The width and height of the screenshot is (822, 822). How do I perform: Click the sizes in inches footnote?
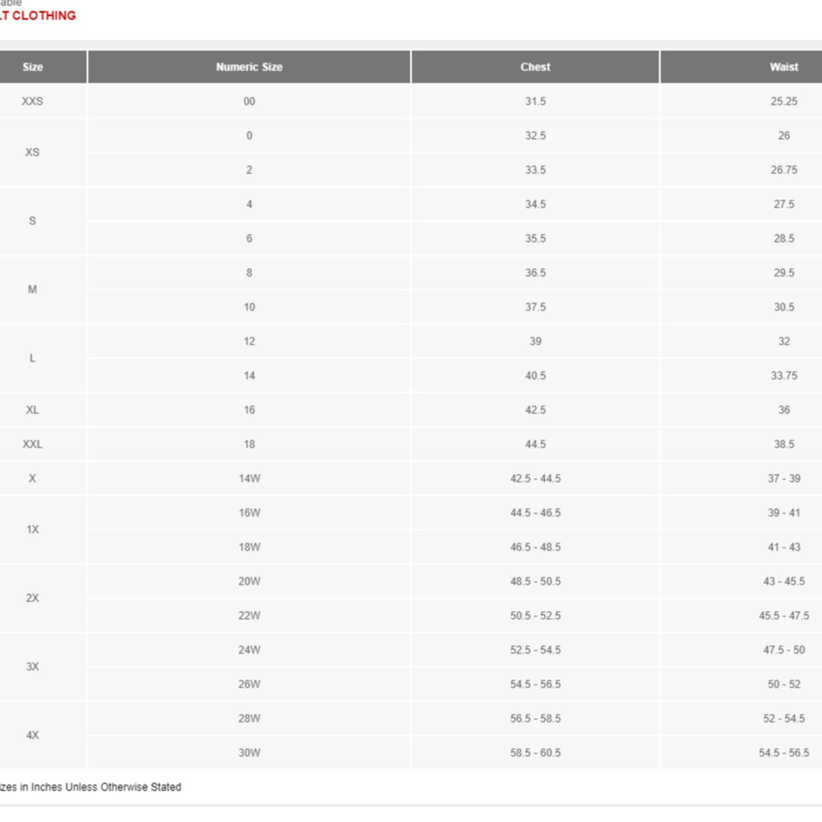pos(91,787)
